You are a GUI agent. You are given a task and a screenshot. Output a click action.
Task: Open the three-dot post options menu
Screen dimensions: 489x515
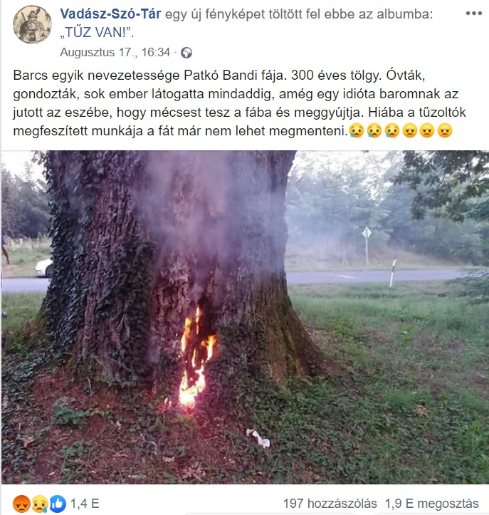[x=473, y=14]
